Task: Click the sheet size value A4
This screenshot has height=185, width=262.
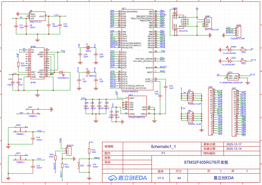Action: point(179,178)
